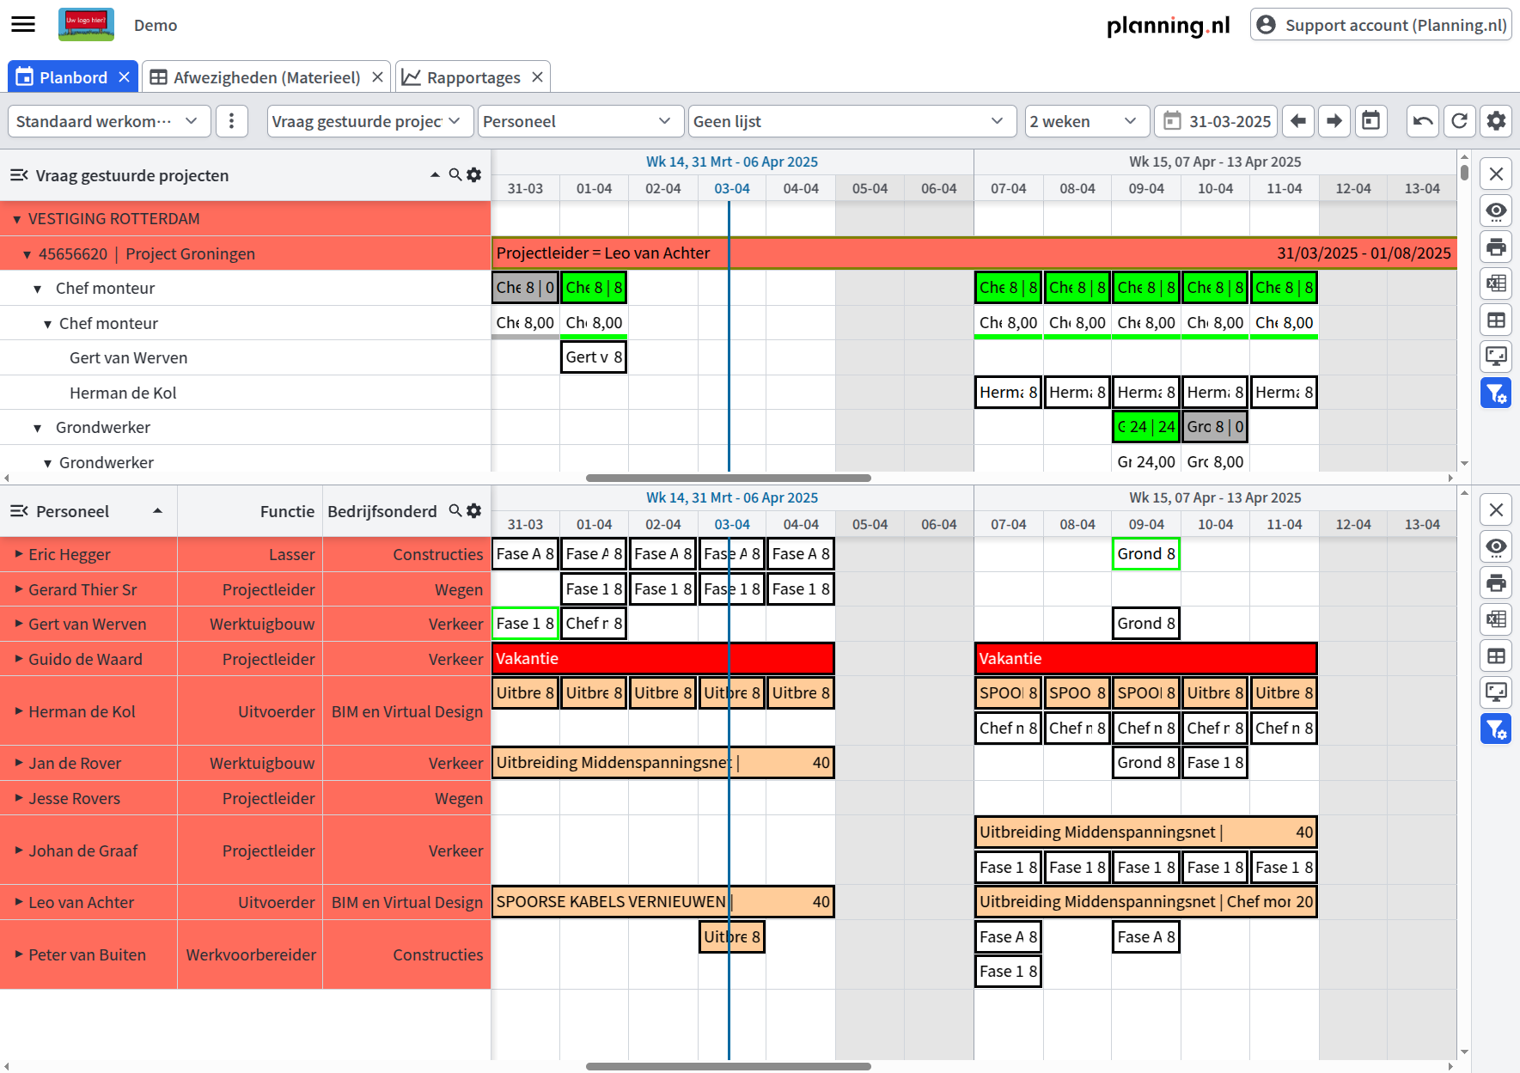
Task: Close the Planbord tab
Action: [124, 77]
